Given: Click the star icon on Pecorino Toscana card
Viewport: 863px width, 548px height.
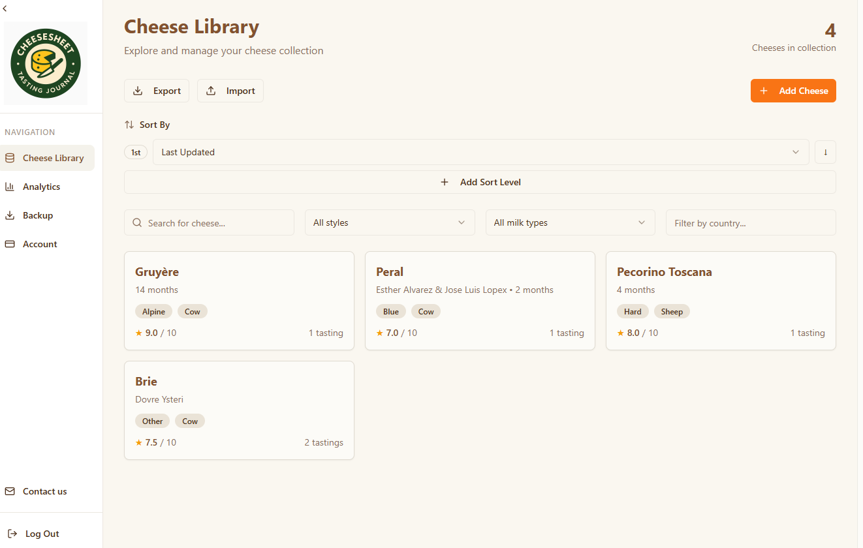Looking at the screenshot, I should [x=620, y=333].
